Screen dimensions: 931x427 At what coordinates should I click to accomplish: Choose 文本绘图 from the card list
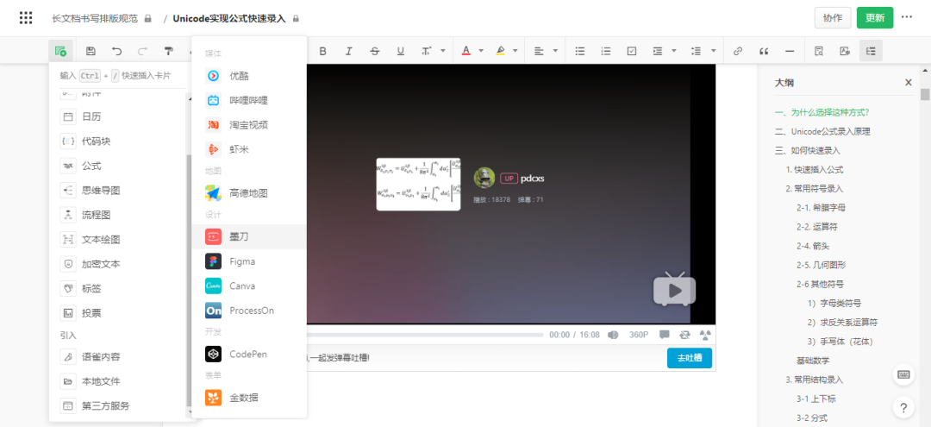coord(117,239)
